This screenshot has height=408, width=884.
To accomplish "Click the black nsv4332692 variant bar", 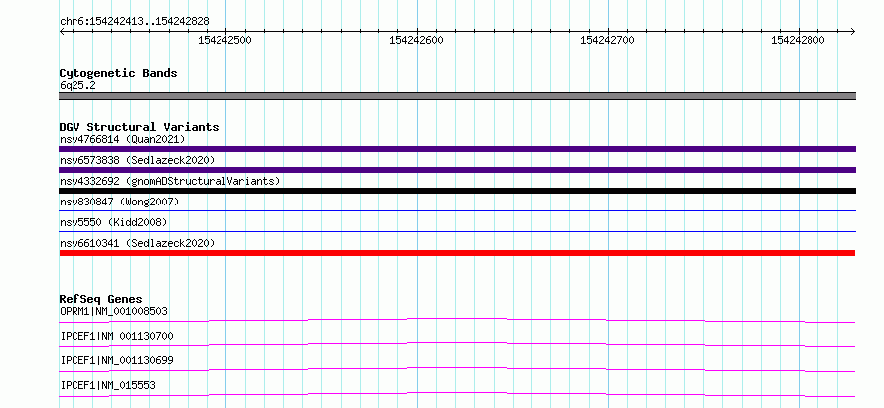I will (x=457, y=191).
